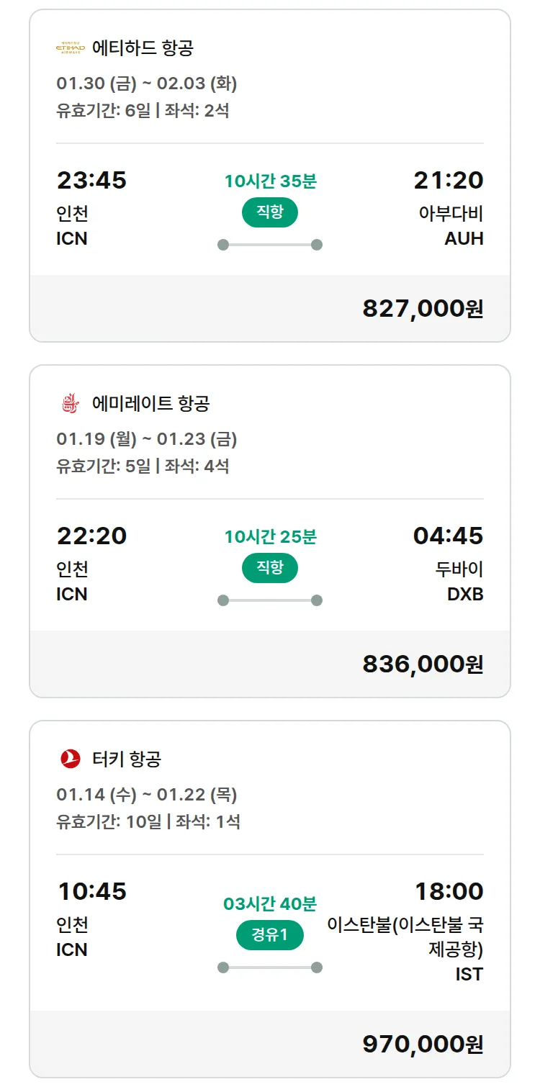Click the Etihad Airways logo icon

70,48
